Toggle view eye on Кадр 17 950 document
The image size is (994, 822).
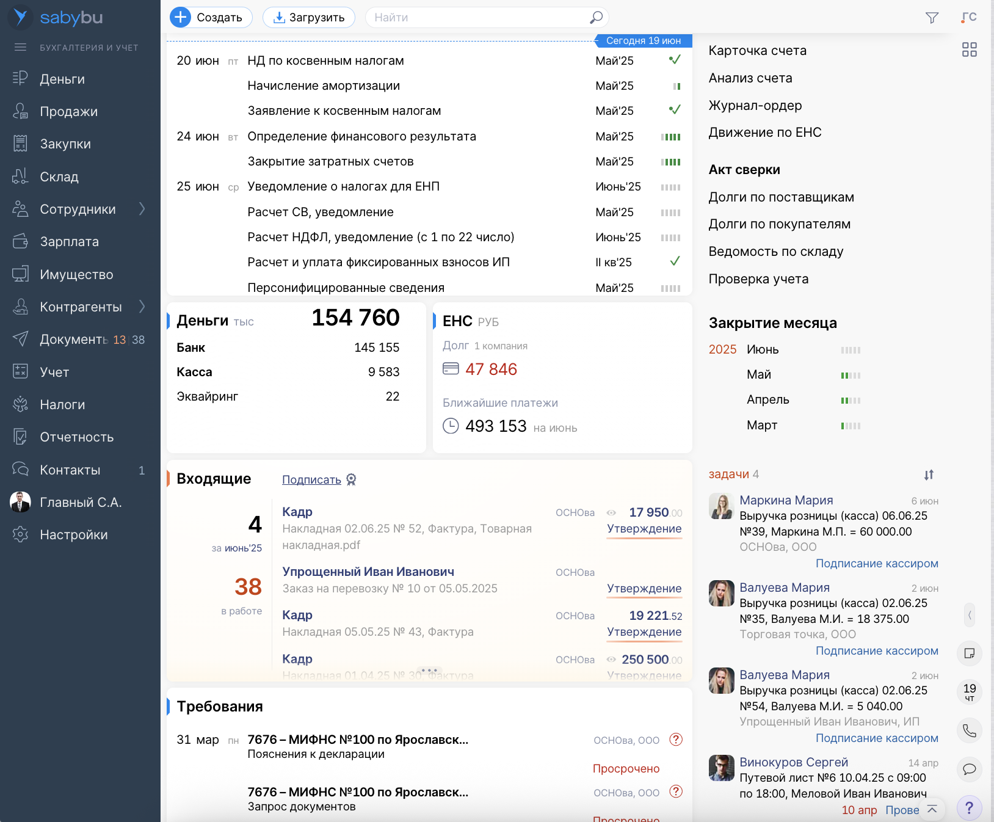[611, 512]
